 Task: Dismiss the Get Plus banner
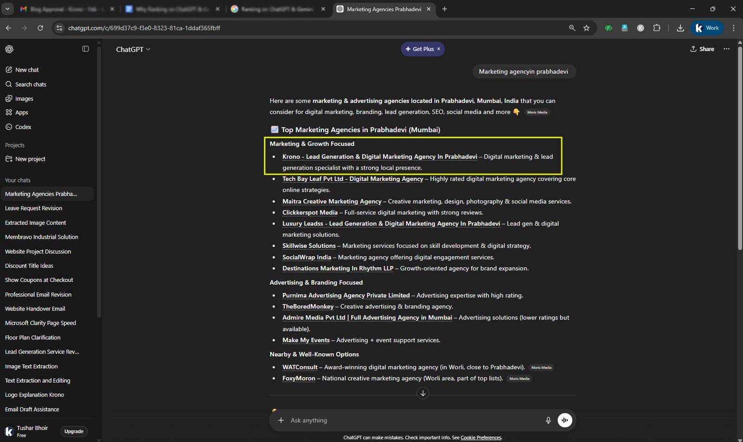pyautogui.click(x=438, y=49)
